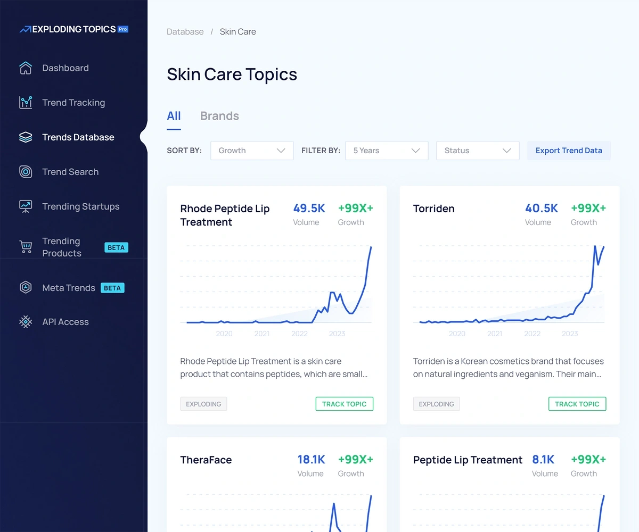The width and height of the screenshot is (639, 532).
Task: Click the chevron on the Growth dropdown
Action: [281, 151]
